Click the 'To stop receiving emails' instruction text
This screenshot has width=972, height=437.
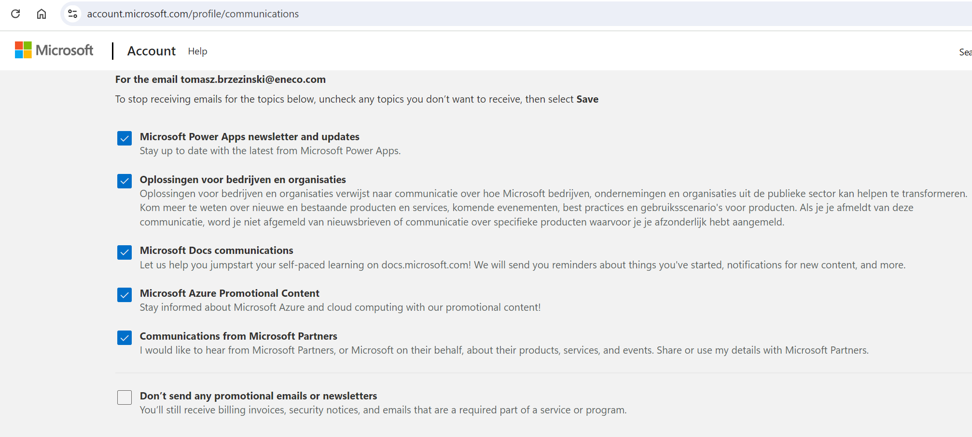click(x=357, y=99)
